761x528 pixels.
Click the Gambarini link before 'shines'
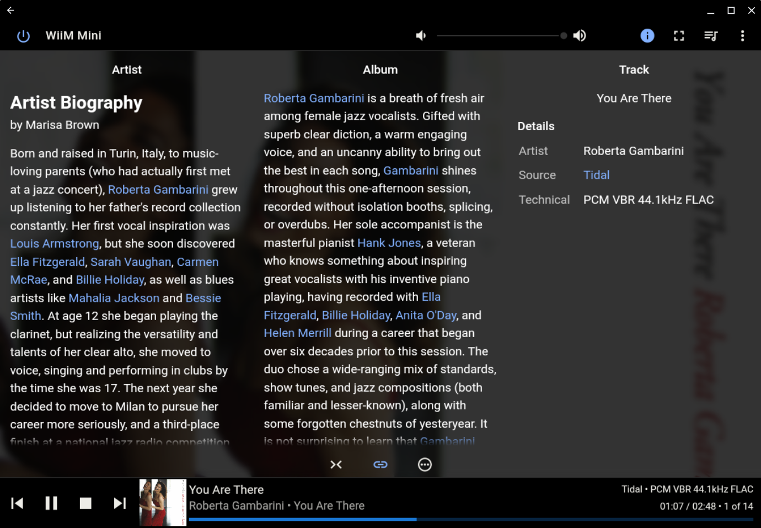[x=411, y=170]
